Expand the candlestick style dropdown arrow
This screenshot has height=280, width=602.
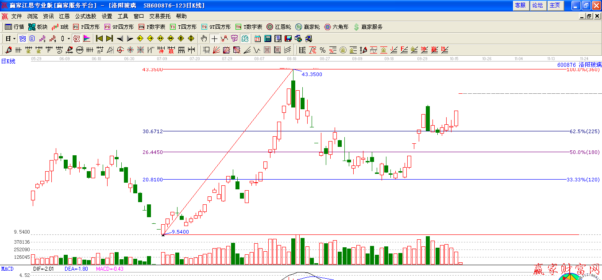[69, 38]
